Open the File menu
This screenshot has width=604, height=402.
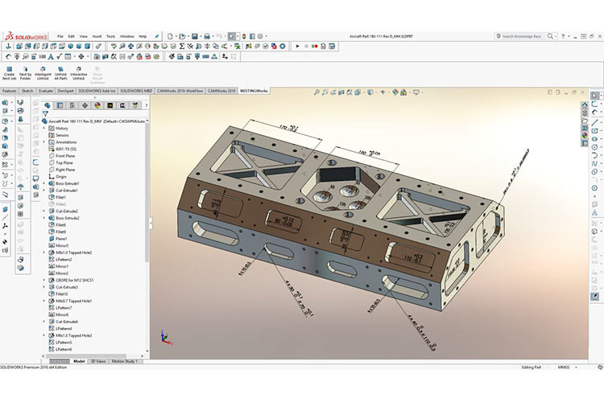60,36
